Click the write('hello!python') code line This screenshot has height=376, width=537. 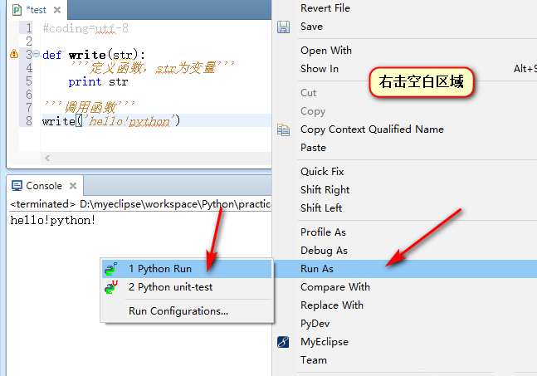click(111, 121)
